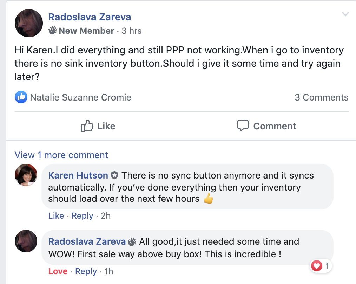356x284 pixels.
Task: Click the 3 hrs timestamp on the post
Action: pos(132,31)
